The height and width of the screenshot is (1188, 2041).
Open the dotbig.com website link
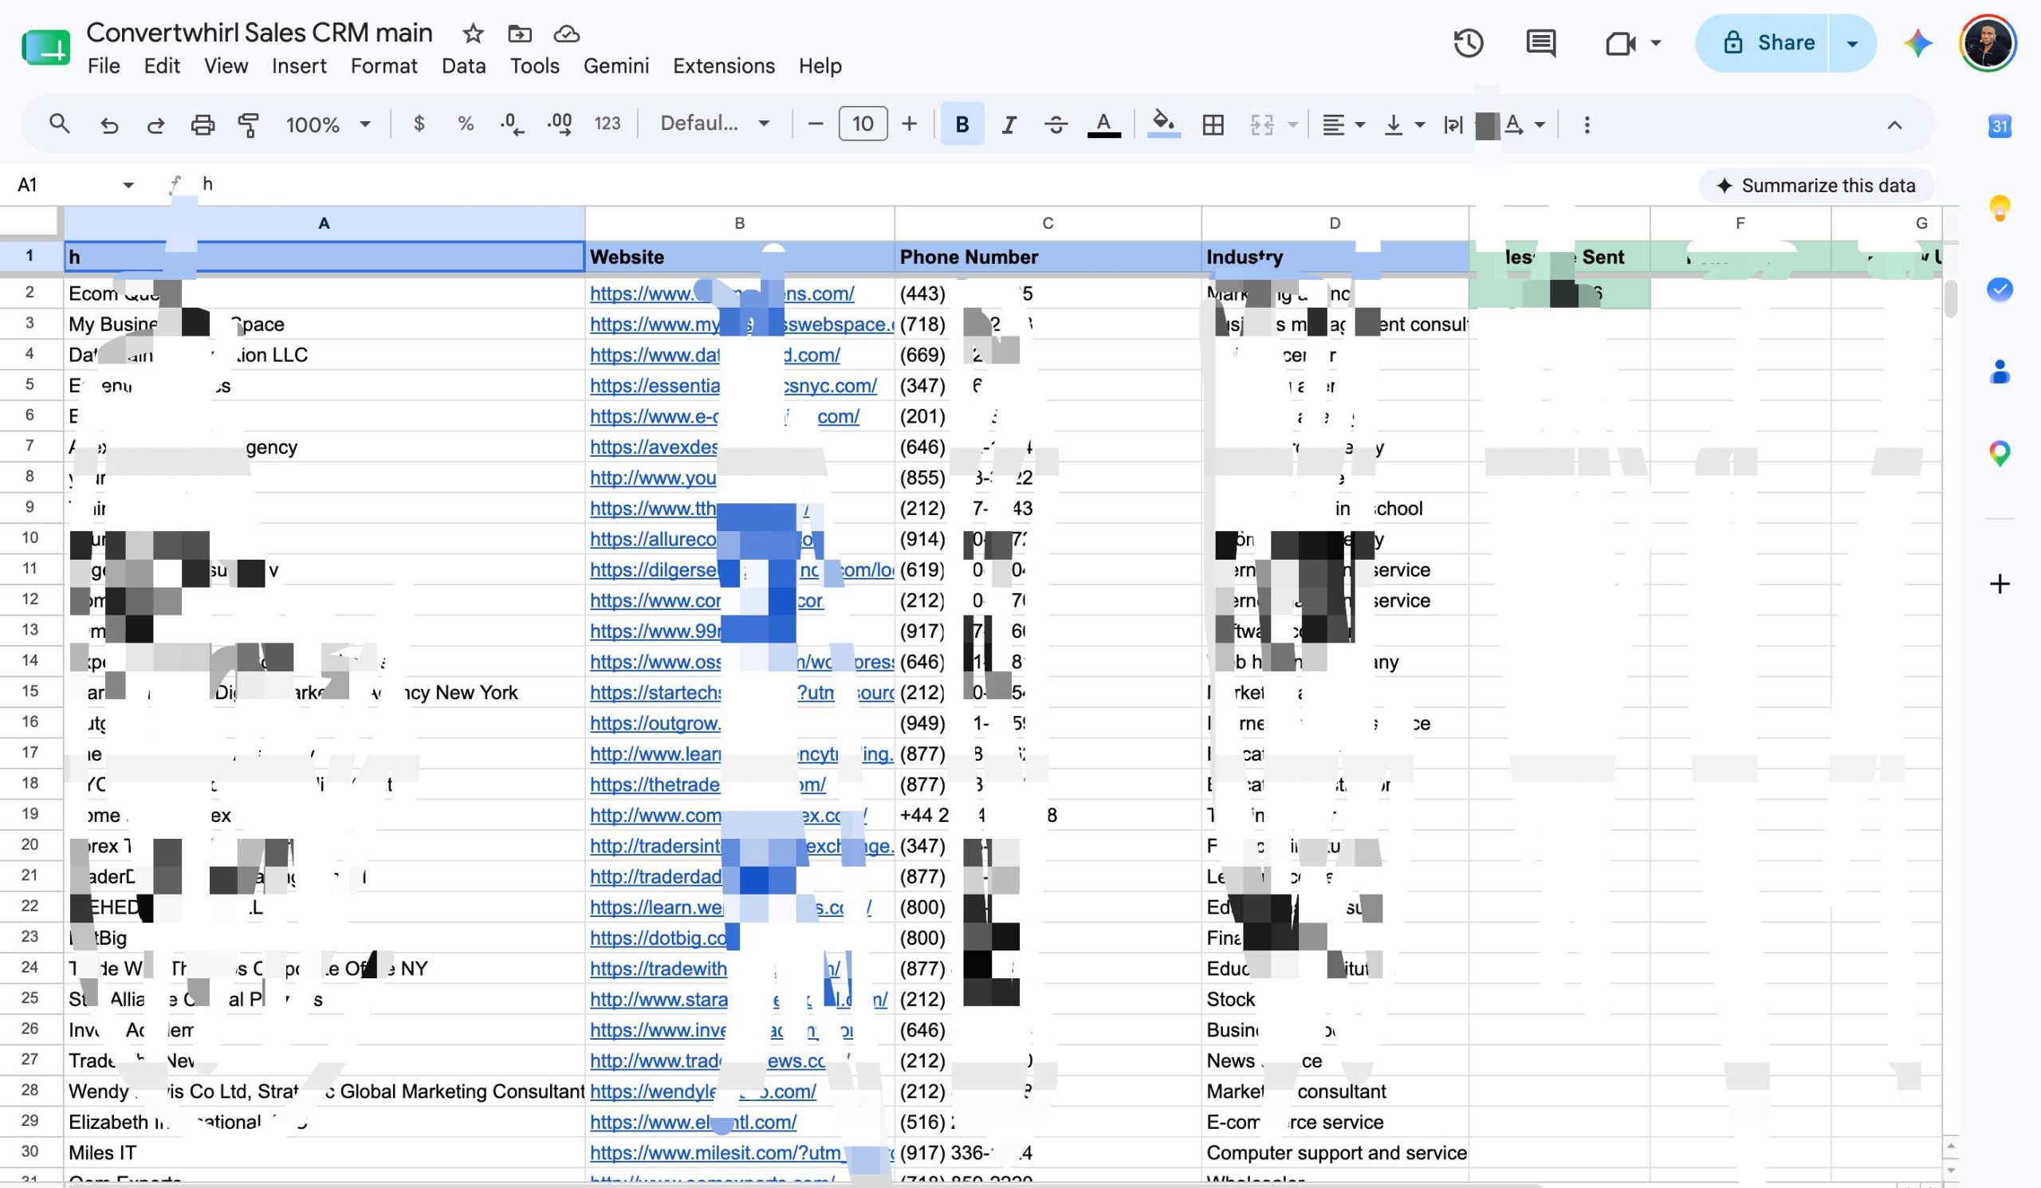click(x=659, y=938)
